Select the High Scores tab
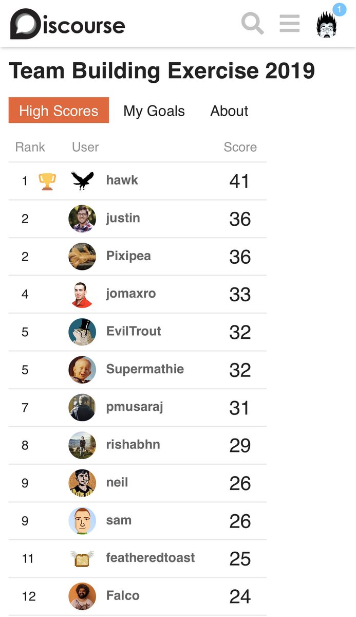 pyautogui.click(x=59, y=111)
